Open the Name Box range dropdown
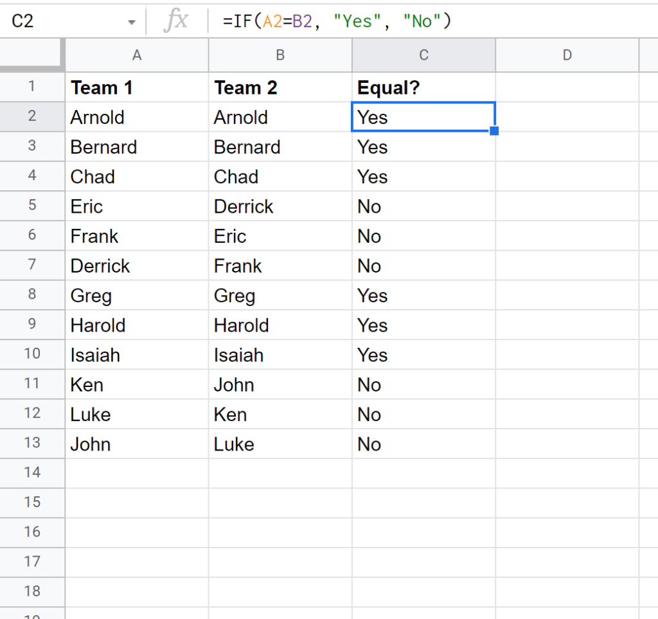 [132, 21]
